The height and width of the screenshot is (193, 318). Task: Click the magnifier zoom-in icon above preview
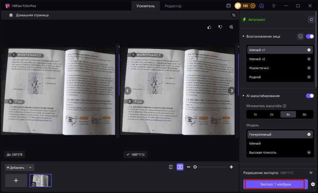(x=231, y=27)
